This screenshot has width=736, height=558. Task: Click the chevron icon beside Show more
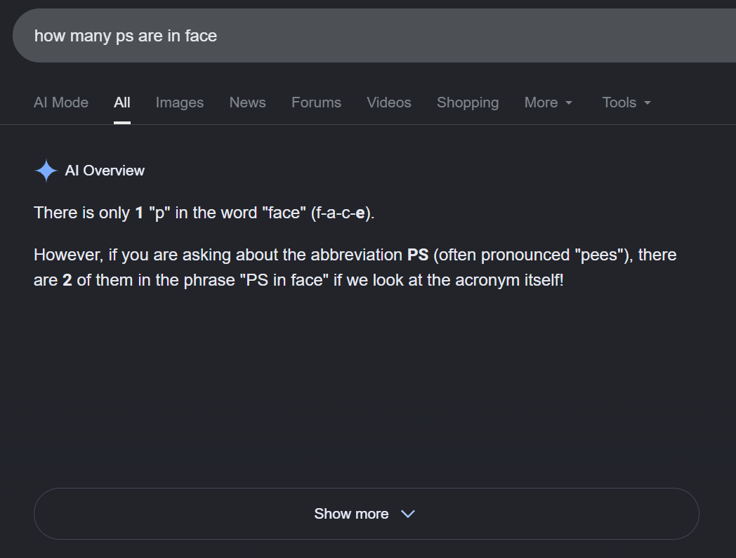(408, 514)
